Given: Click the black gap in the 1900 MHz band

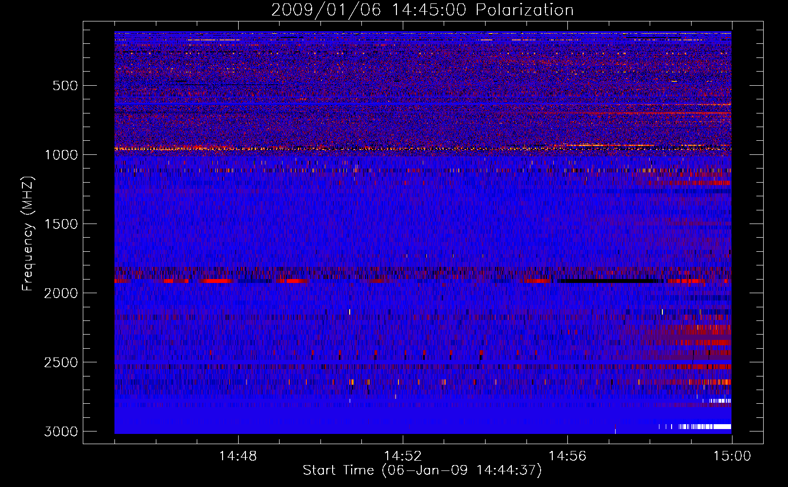Looking at the screenshot, I should pos(611,281).
